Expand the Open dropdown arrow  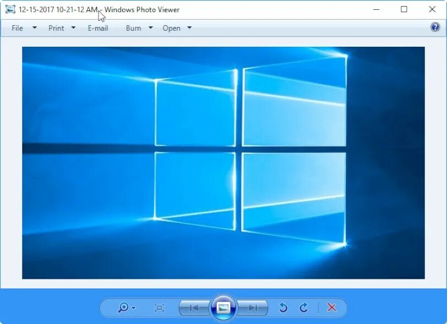(189, 28)
